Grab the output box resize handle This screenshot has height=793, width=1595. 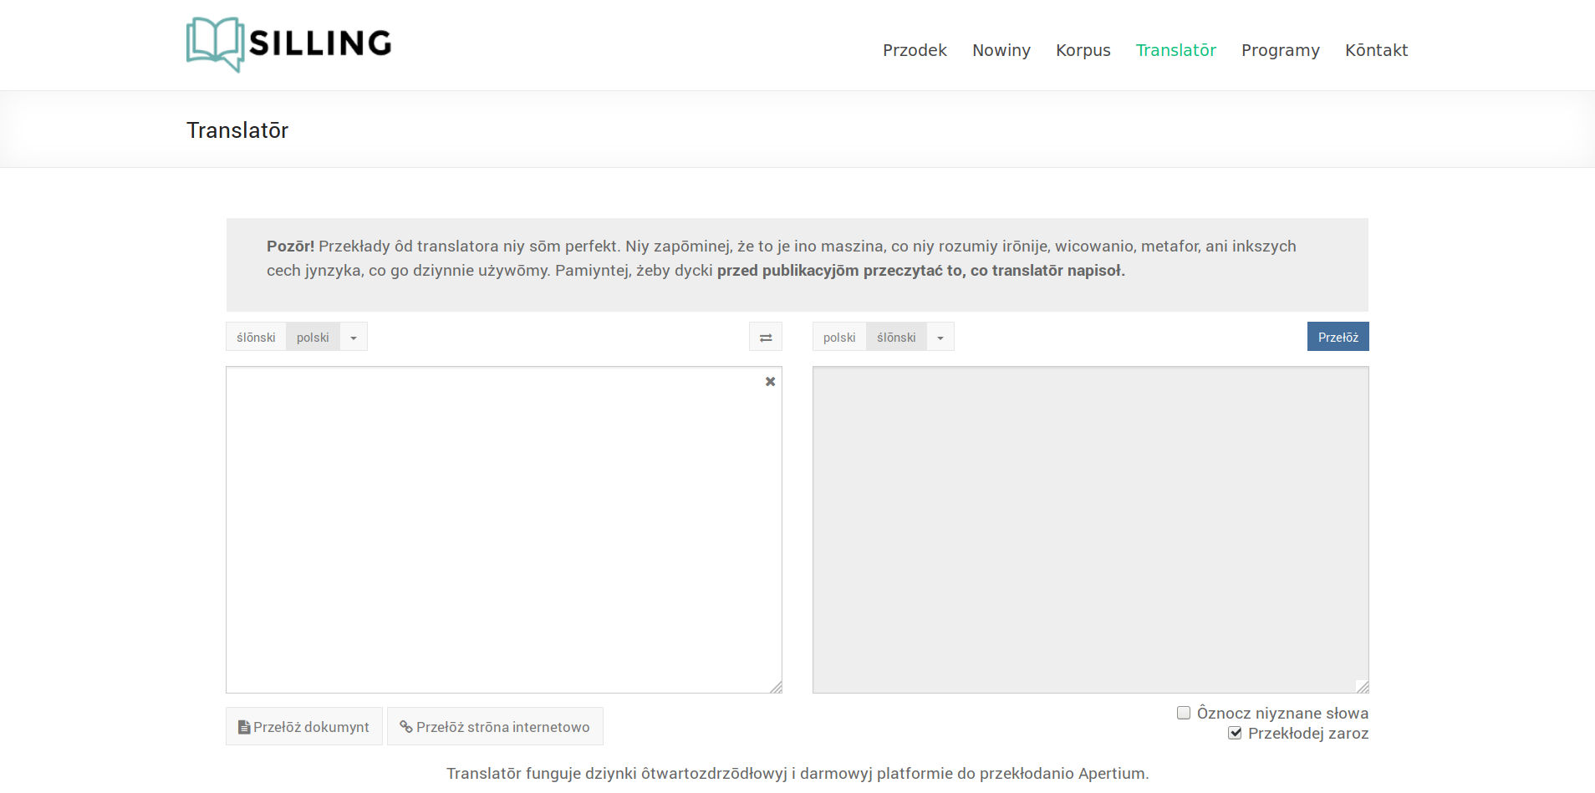(1363, 687)
